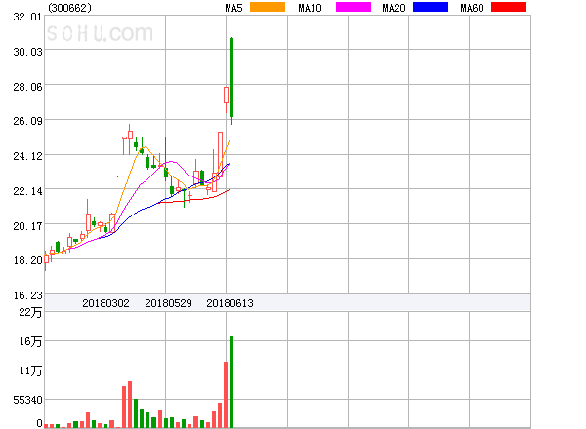Click the 28.06 price axis label
Image resolution: width=586 pixels, height=429 pixels.
click(x=27, y=87)
